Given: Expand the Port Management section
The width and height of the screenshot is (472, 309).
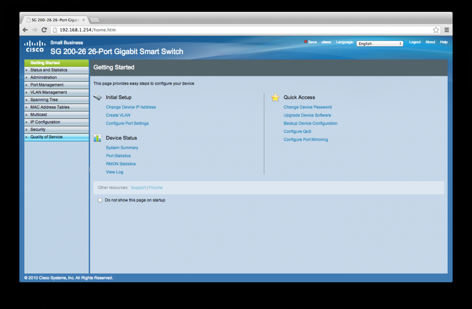Looking at the screenshot, I should coord(47,85).
